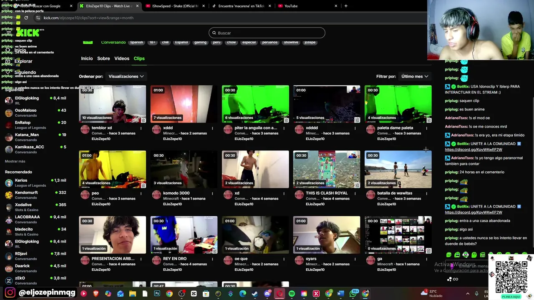Click the microphone icon in system tray
This screenshot has width=534, height=300.
pos(476,294)
